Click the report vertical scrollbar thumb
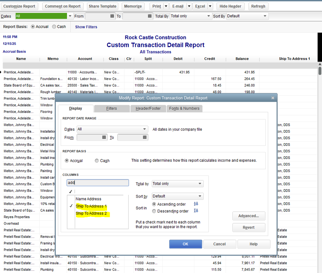Screen dimensions: 322x273 point(320,71)
